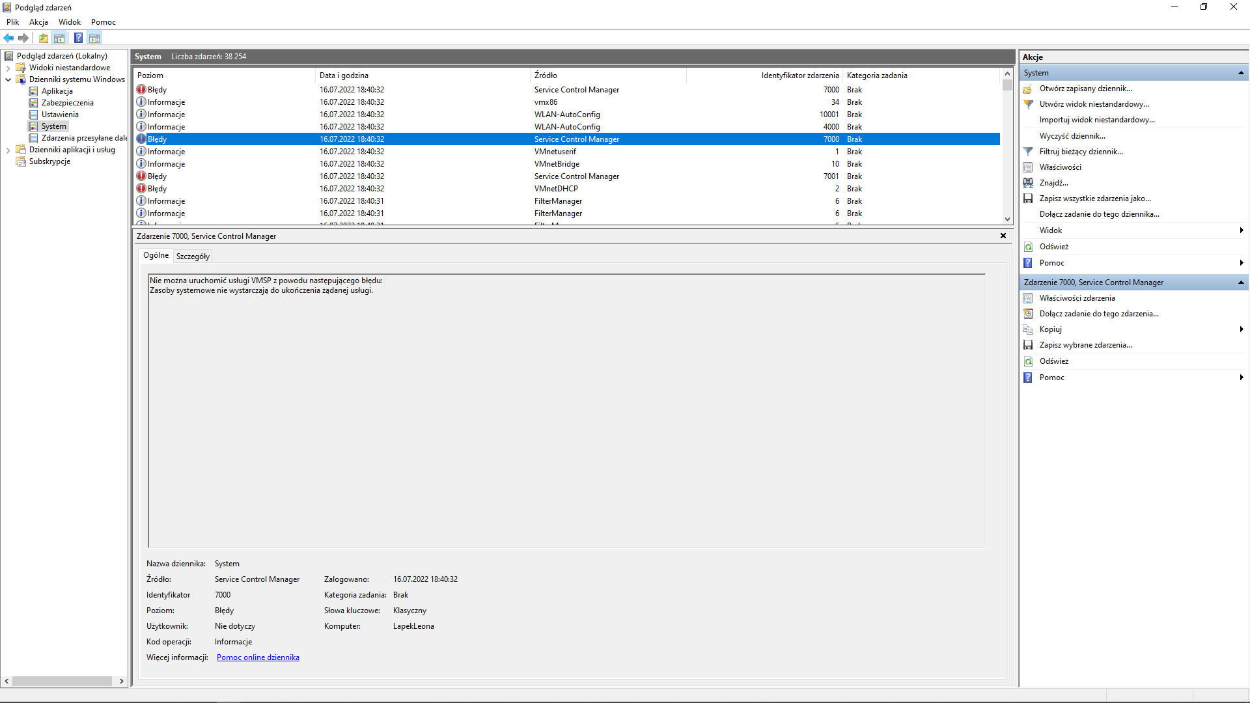Open the Pomoc menu in menu bar

(x=104, y=22)
